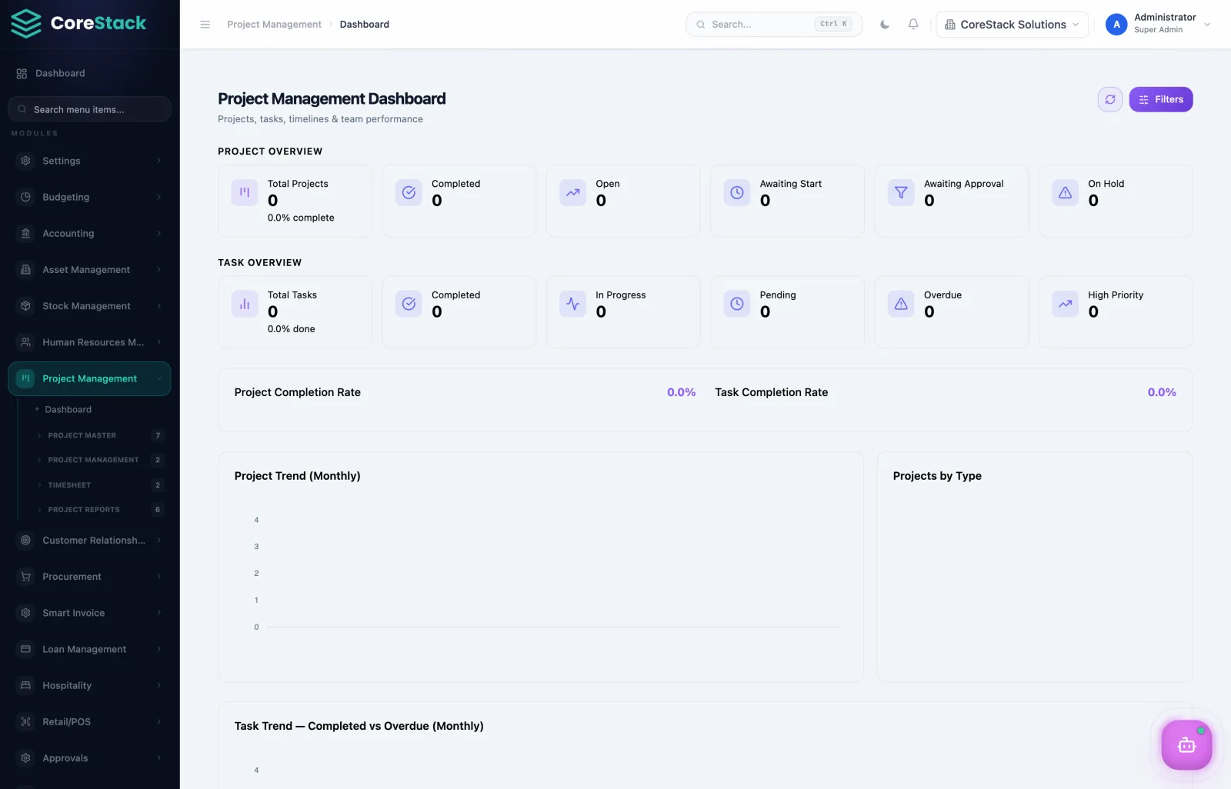This screenshot has height=789, width=1231.
Task: Click the Project Trend (Monthly) heading
Action: coord(297,476)
